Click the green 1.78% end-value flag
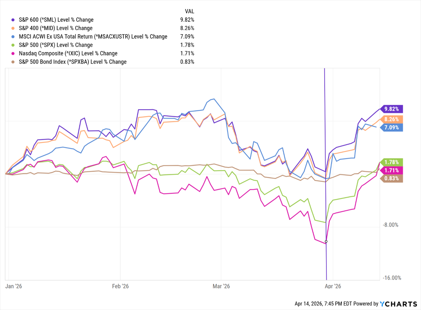This screenshot has width=421, height=310. click(x=392, y=162)
